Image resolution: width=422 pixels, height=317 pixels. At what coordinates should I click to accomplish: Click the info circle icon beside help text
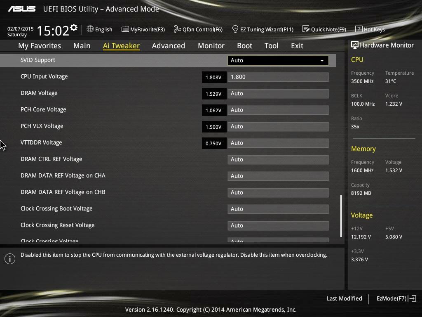click(x=10, y=259)
